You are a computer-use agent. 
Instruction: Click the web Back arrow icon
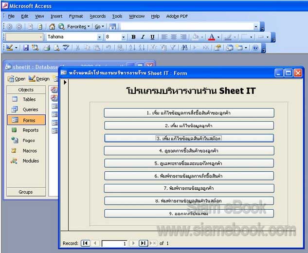coord(9,27)
